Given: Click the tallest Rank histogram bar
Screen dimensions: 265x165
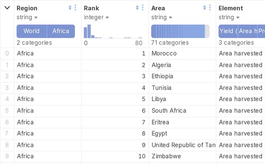Looking at the screenshot, I should [x=89, y=31].
